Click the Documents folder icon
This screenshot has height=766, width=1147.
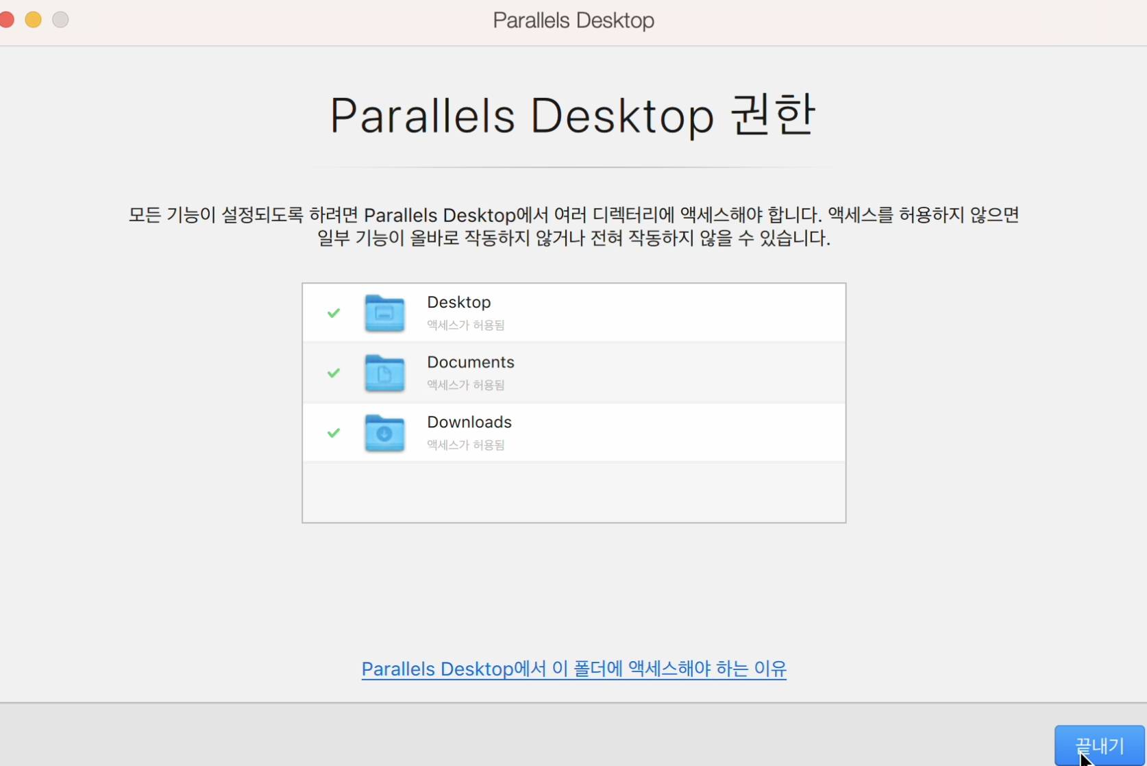click(384, 373)
